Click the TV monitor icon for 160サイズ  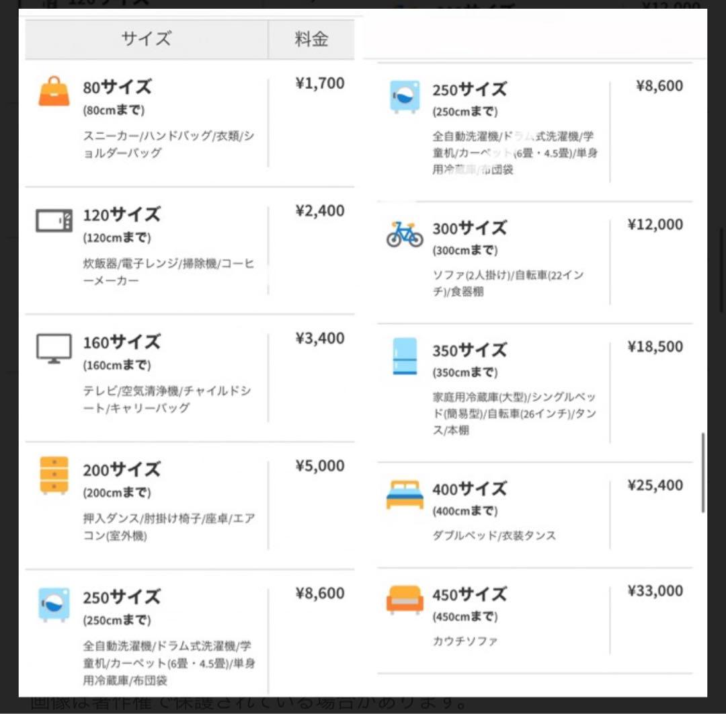(x=54, y=348)
